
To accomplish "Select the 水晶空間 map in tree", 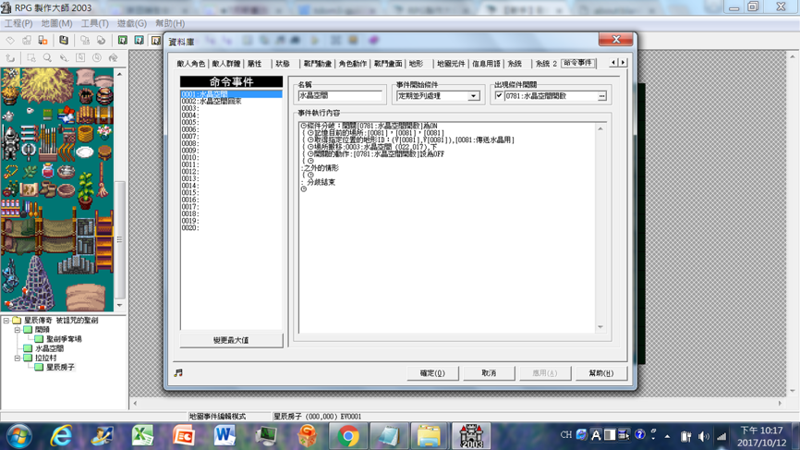I will [50, 348].
